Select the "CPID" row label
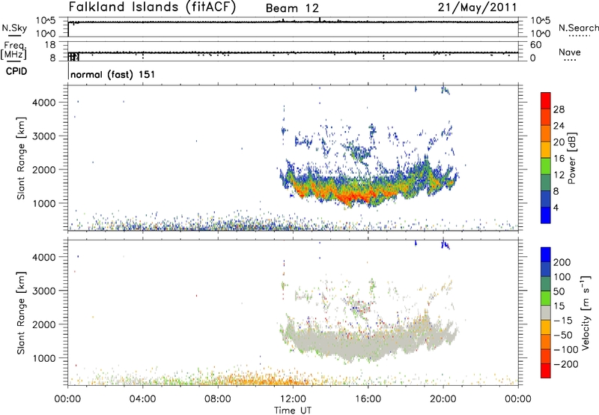 point(16,71)
